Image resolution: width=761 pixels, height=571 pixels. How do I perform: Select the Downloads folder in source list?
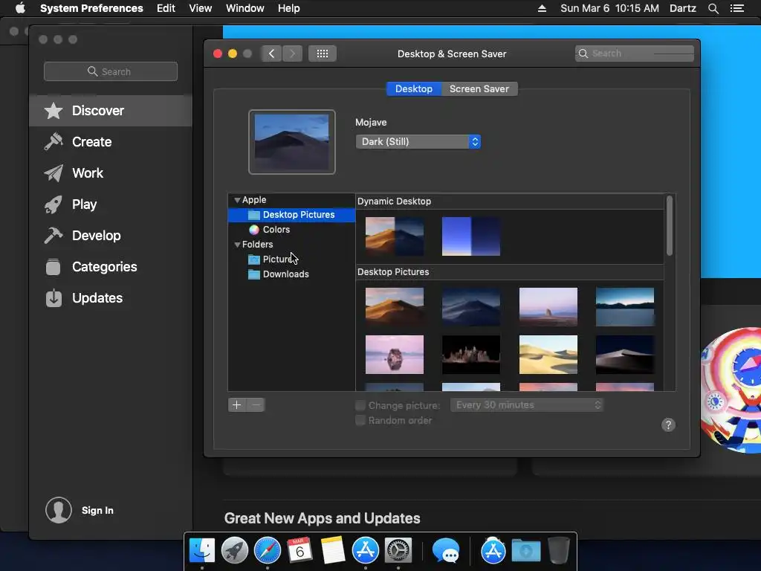tap(291, 274)
